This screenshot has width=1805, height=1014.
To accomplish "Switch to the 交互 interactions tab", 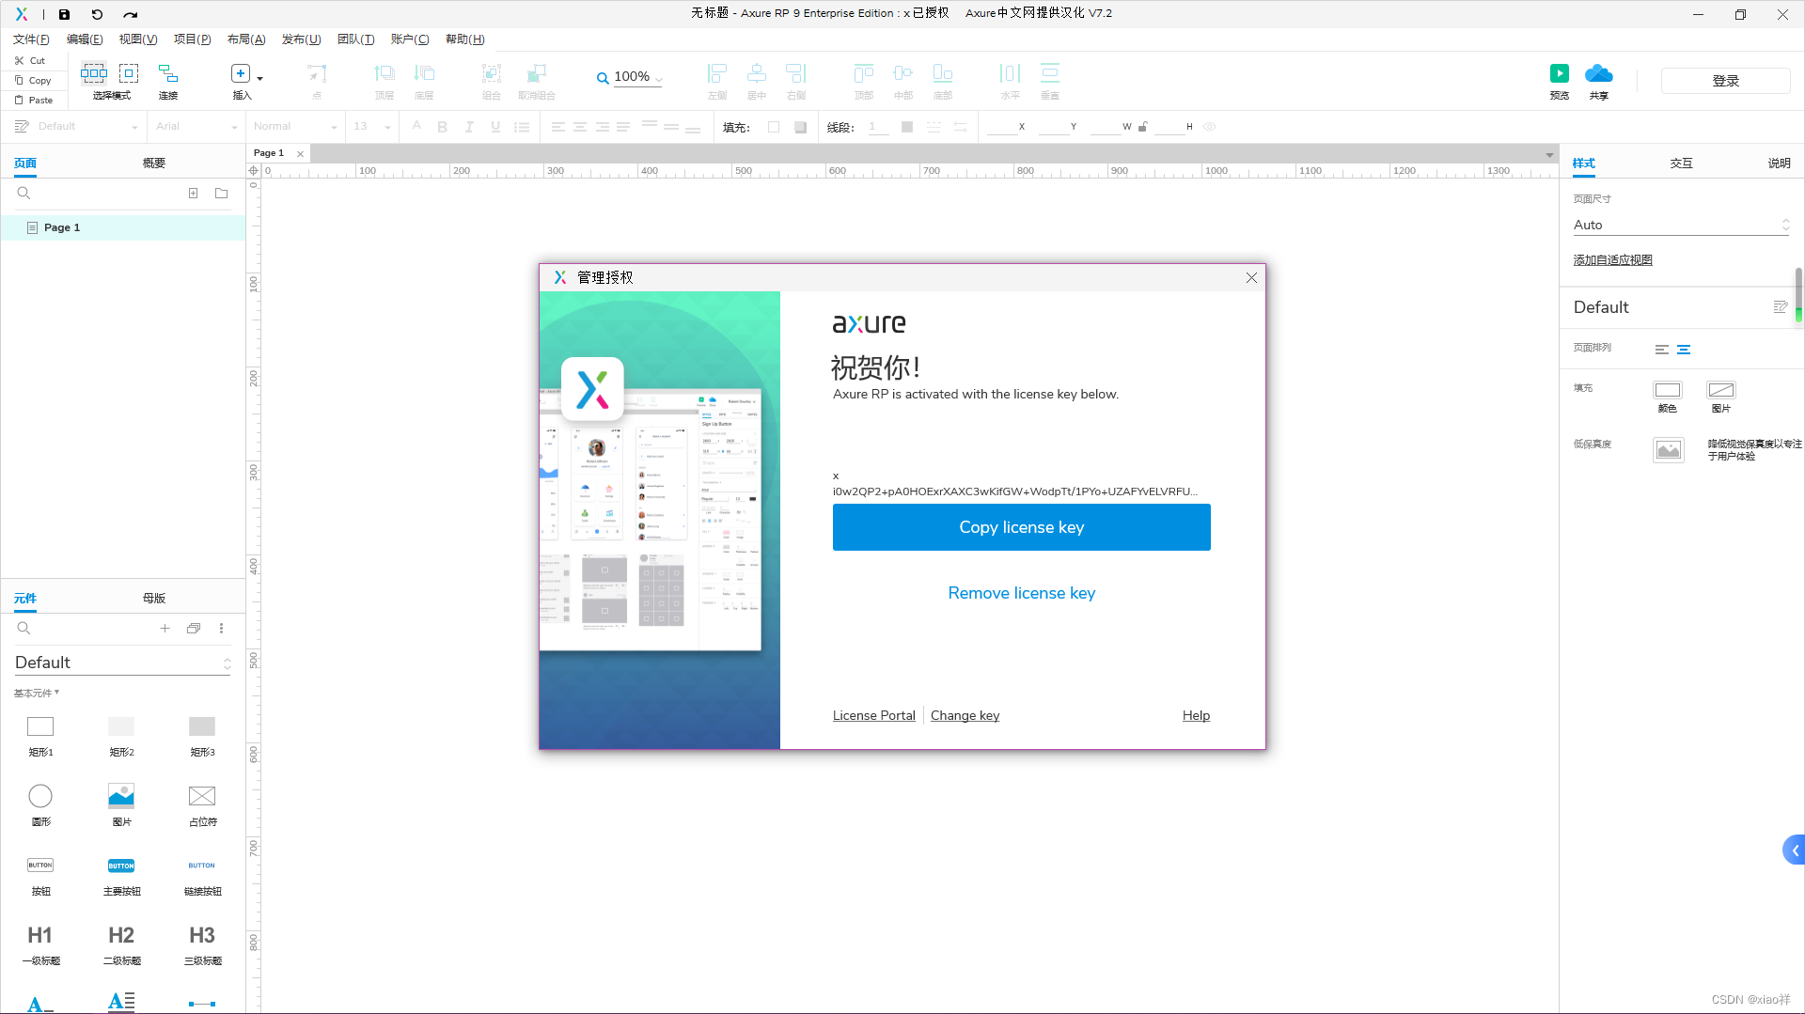I will click(1682, 164).
